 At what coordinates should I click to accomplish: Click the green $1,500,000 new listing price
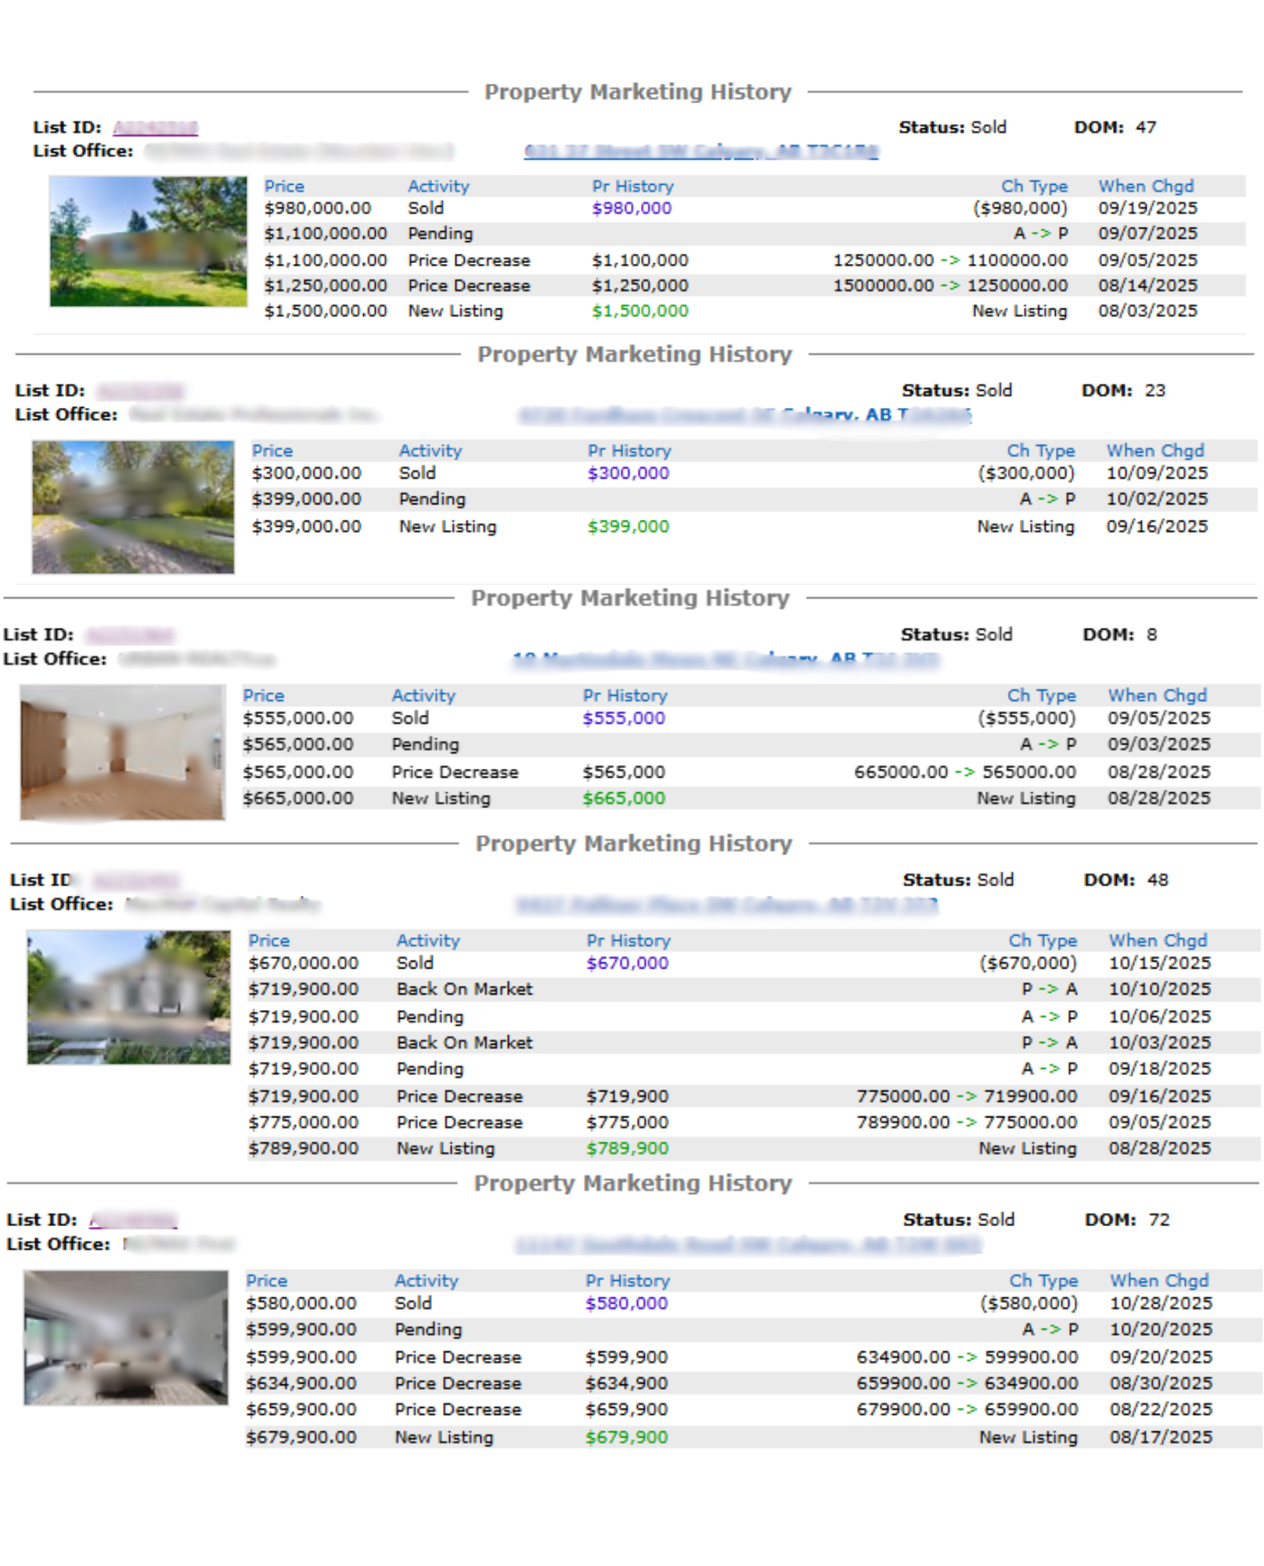tap(639, 311)
